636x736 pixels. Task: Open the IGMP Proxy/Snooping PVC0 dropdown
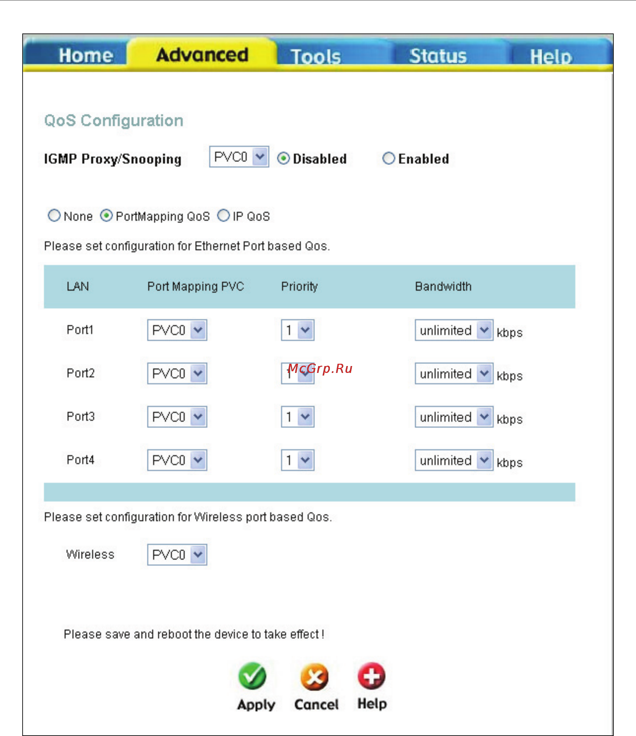pyautogui.click(x=239, y=156)
